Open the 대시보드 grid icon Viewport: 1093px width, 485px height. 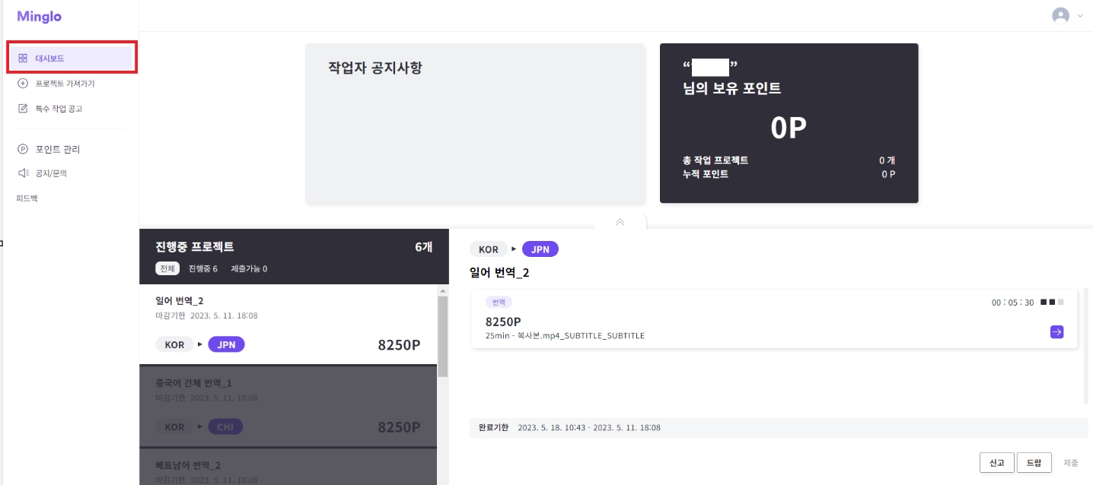23,58
